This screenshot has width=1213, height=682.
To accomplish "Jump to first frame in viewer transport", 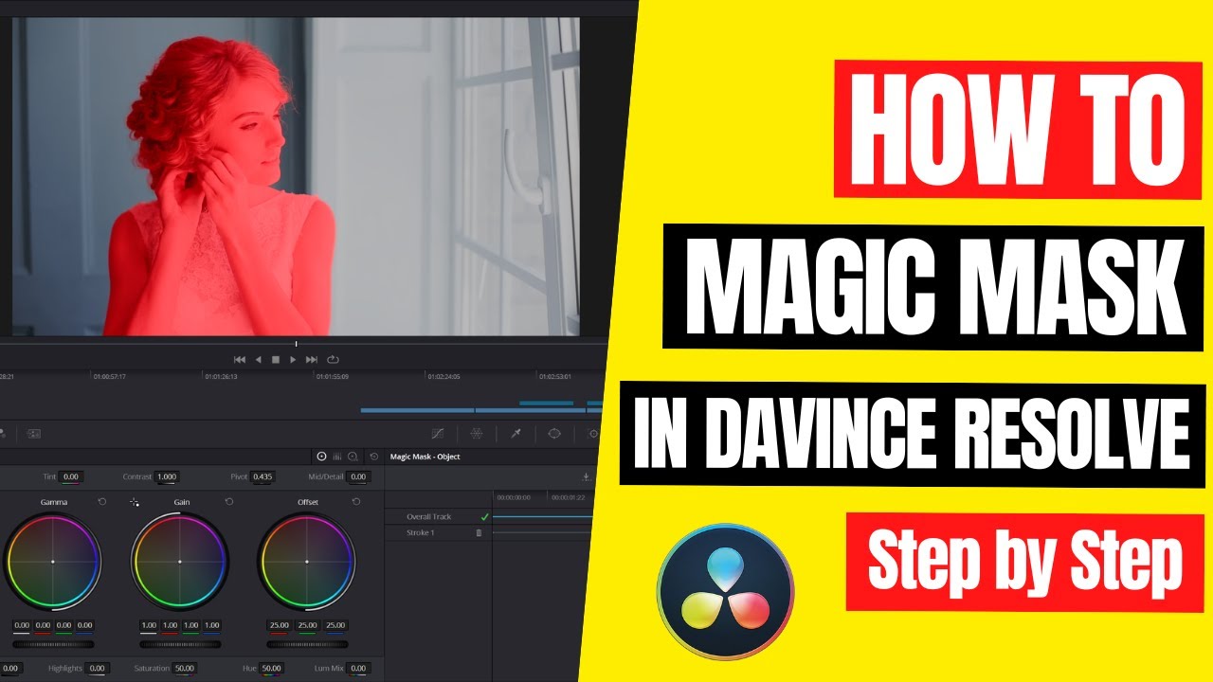I will pyautogui.click(x=240, y=360).
